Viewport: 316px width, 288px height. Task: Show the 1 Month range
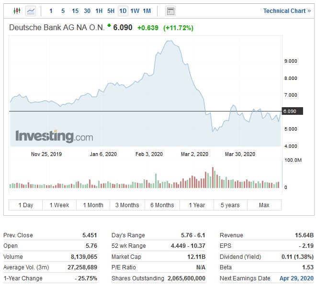[x=93, y=205]
